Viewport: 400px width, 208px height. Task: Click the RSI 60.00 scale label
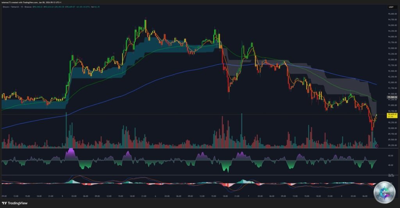pyautogui.click(x=391, y=155)
